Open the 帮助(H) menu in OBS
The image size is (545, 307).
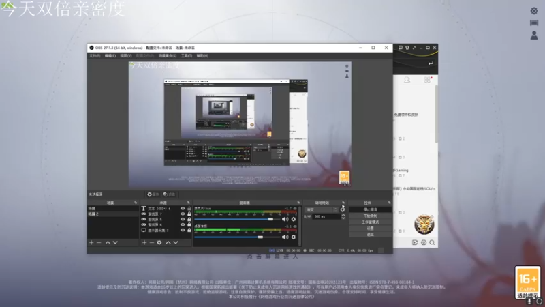click(x=202, y=56)
